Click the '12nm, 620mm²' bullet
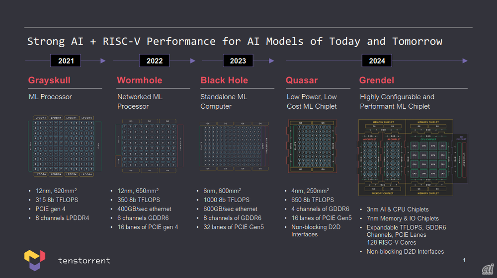The width and height of the screenshot is (497, 278). click(x=56, y=191)
